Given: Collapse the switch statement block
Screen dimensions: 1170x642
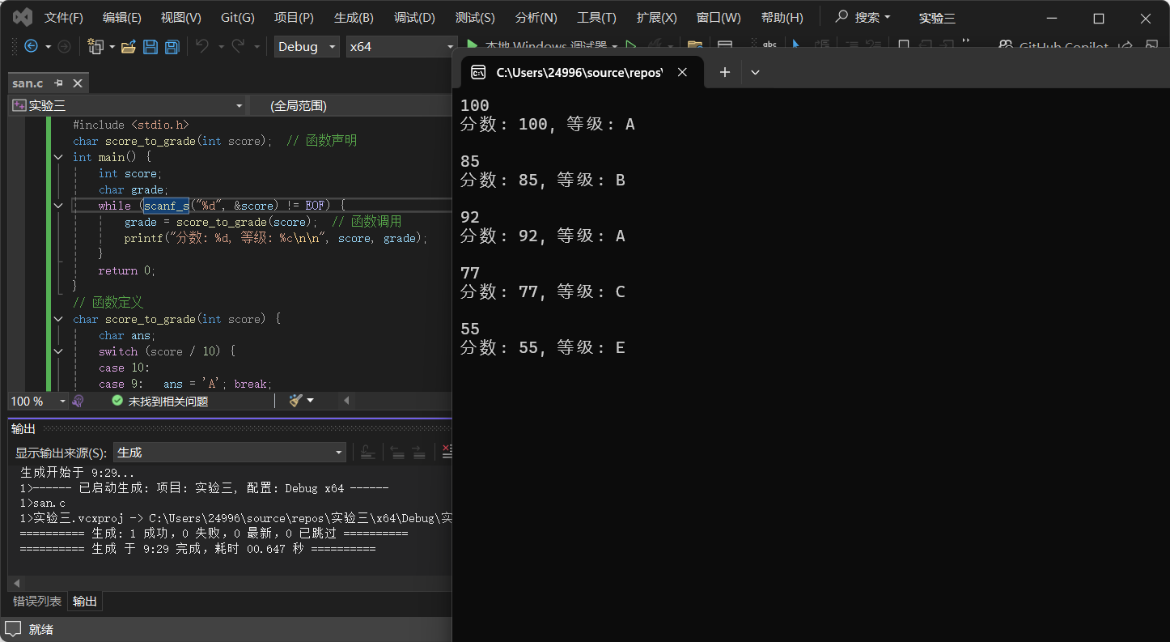Looking at the screenshot, I should tap(58, 351).
